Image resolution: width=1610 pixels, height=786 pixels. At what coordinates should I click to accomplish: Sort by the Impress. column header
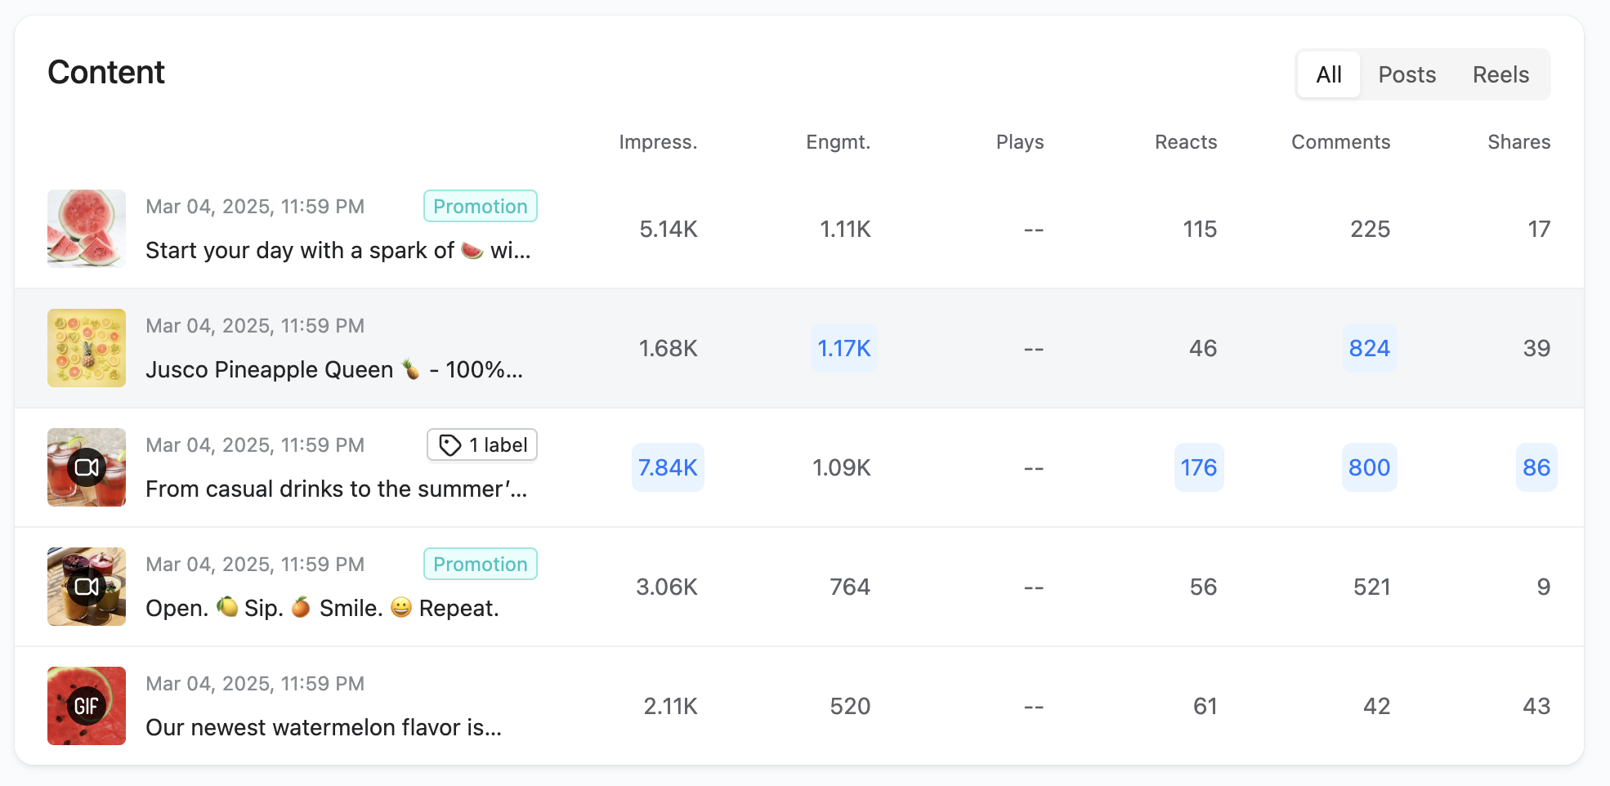pos(658,142)
